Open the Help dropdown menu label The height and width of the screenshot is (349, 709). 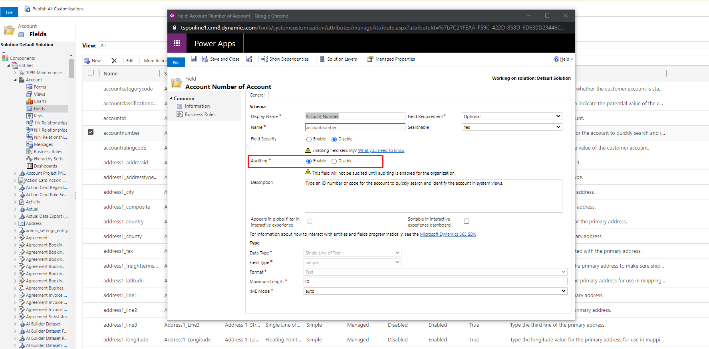pyautogui.click(x=564, y=59)
